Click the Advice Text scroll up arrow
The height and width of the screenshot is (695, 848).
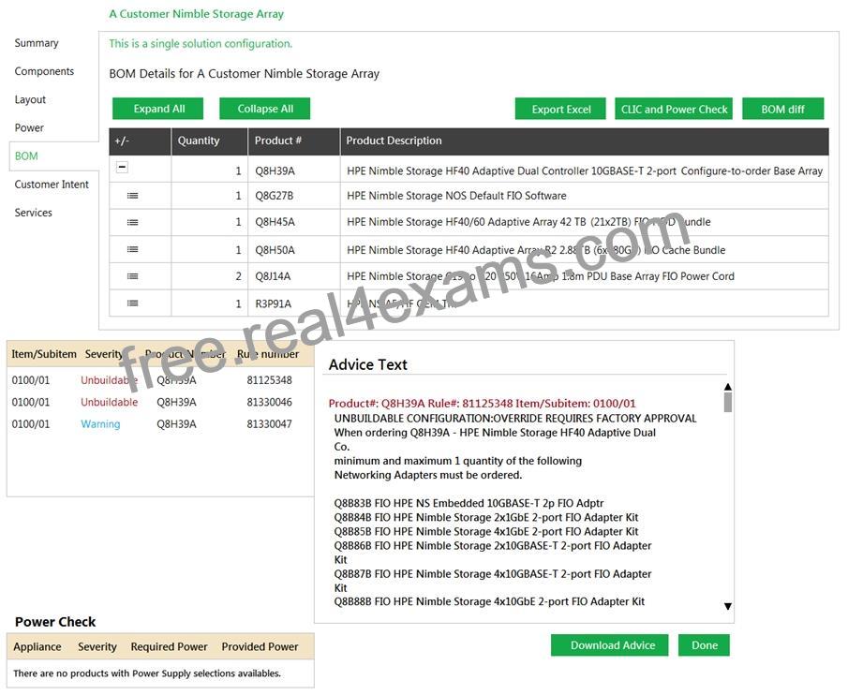[x=728, y=387]
